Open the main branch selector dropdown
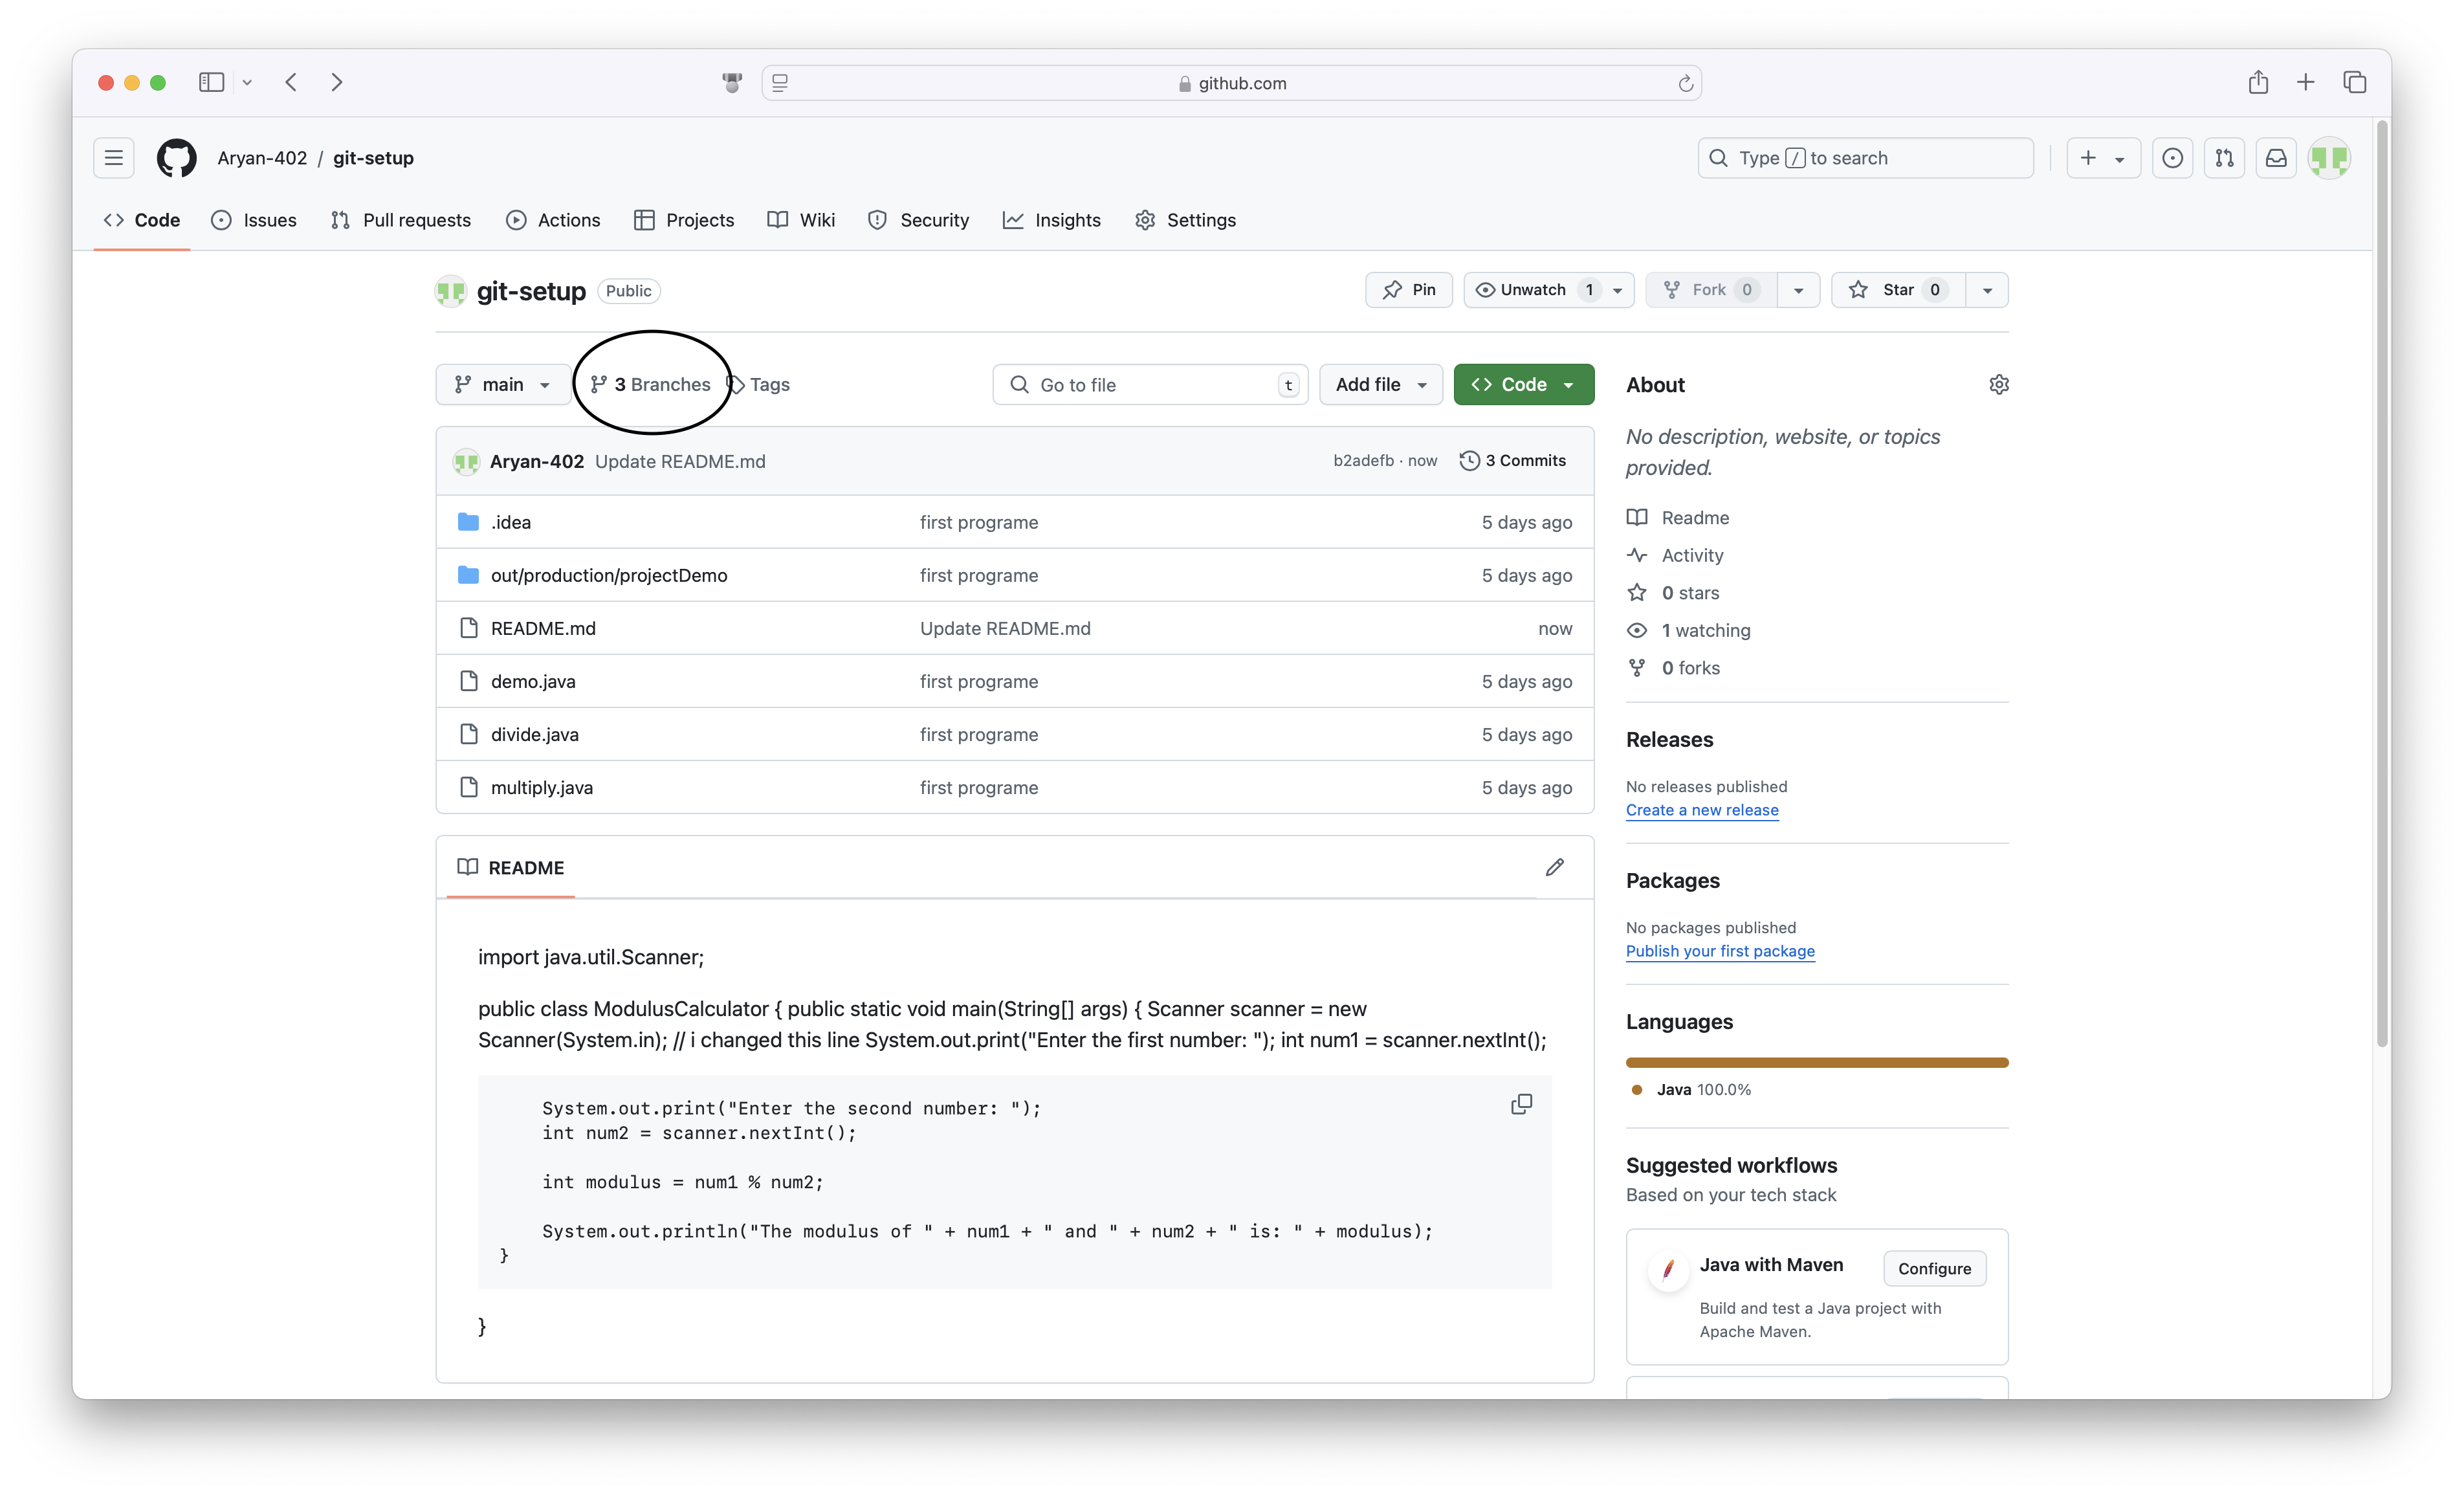 pos(503,384)
